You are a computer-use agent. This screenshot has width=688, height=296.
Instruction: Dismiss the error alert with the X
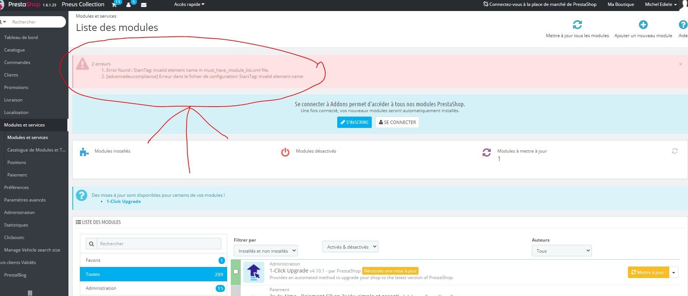pyautogui.click(x=681, y=64)
